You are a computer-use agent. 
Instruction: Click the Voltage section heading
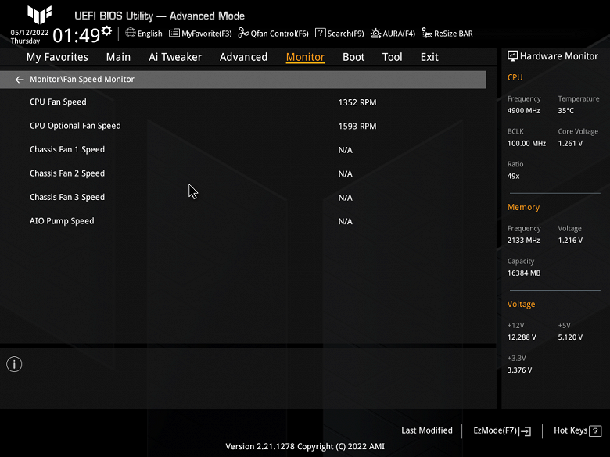coord(521,304)
